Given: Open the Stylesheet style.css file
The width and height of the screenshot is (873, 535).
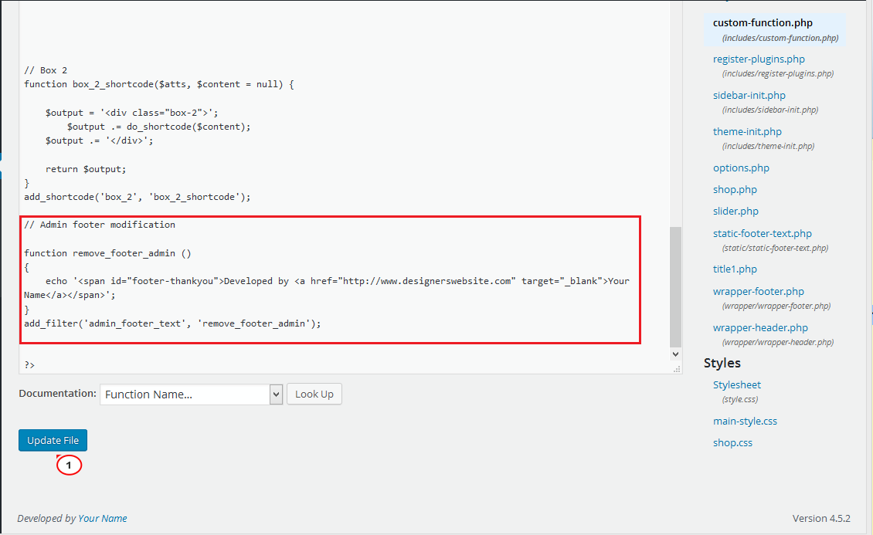Looking at the screenshot, I should [736, 384].
